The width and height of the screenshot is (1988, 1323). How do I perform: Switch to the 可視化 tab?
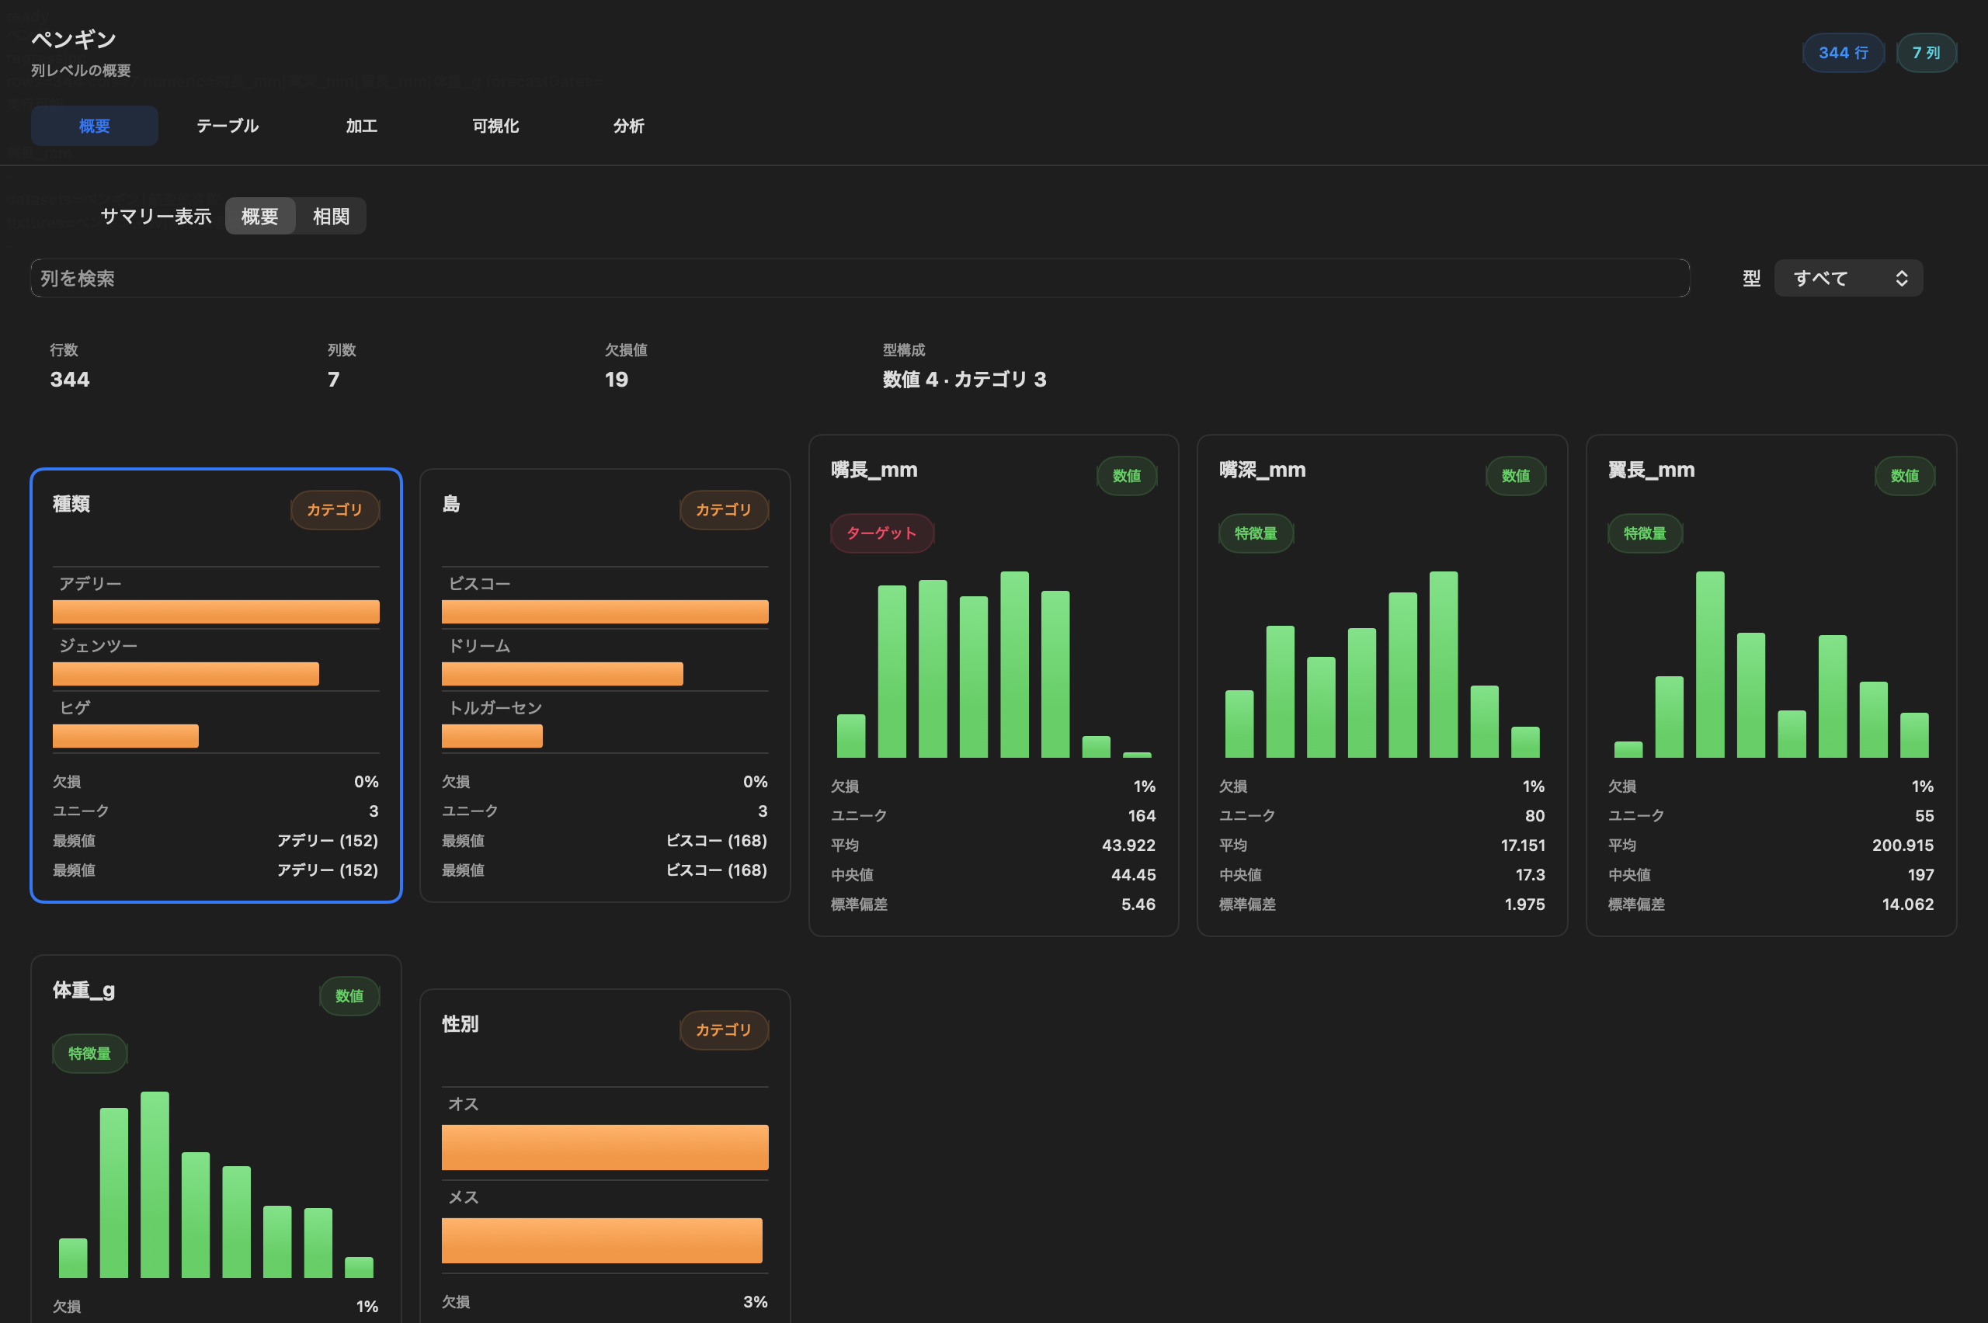(495, 126)
